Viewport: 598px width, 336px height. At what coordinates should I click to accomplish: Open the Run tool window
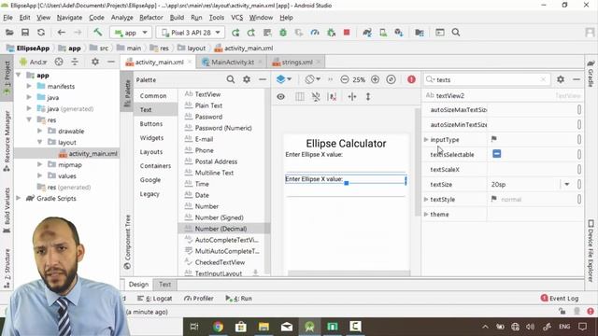point(239,299)
